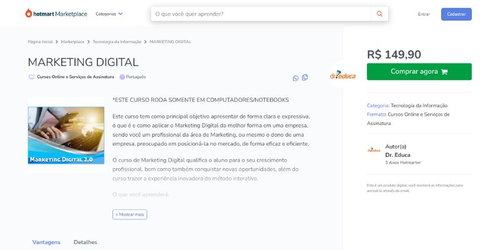Open the Hotmart Marketplace logo home link

(x=56, y=14)
